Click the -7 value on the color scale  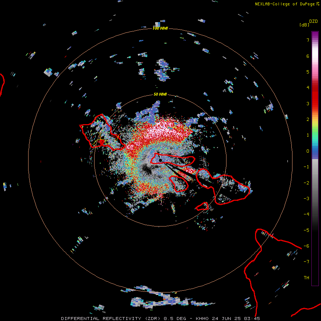point(306,262)
